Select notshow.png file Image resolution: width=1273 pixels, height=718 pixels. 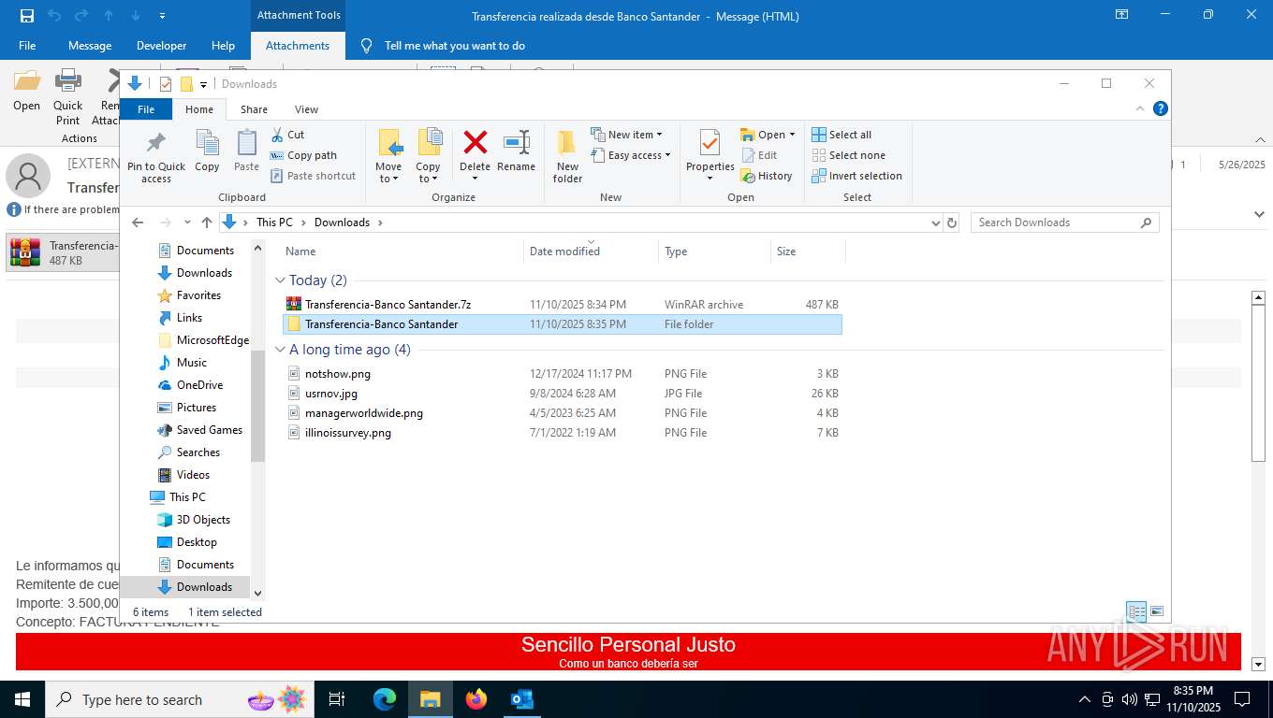pos(562,374)
